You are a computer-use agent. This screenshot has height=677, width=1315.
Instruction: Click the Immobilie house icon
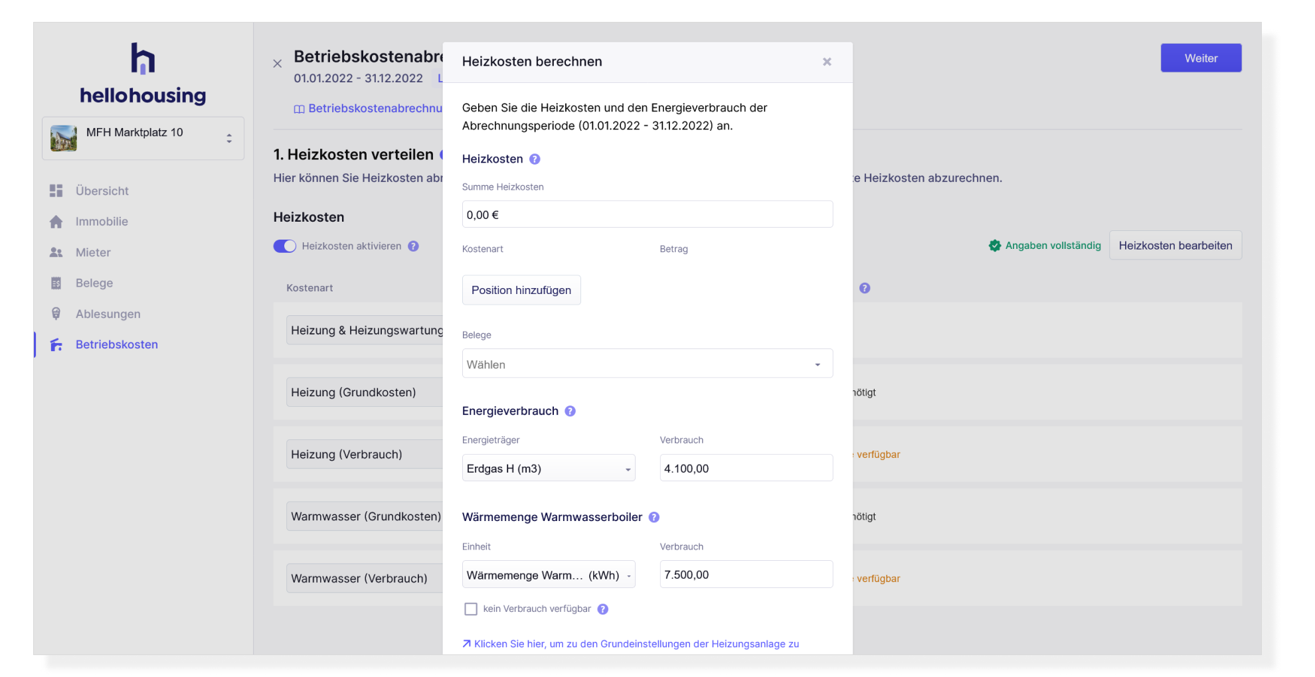coord(58,221)
